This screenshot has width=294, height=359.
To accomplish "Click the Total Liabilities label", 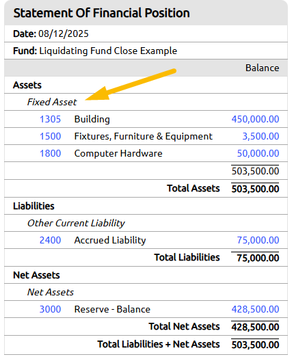I will (187, 257).
